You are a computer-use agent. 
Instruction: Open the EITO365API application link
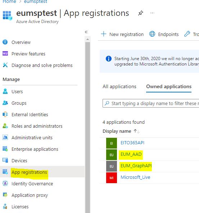coord(132,142)
